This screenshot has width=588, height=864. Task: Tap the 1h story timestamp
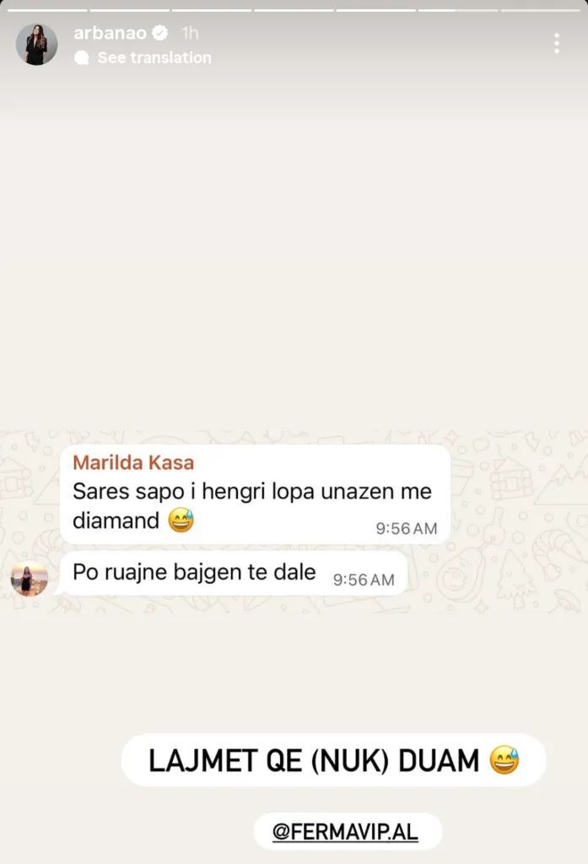coord(190,33)
